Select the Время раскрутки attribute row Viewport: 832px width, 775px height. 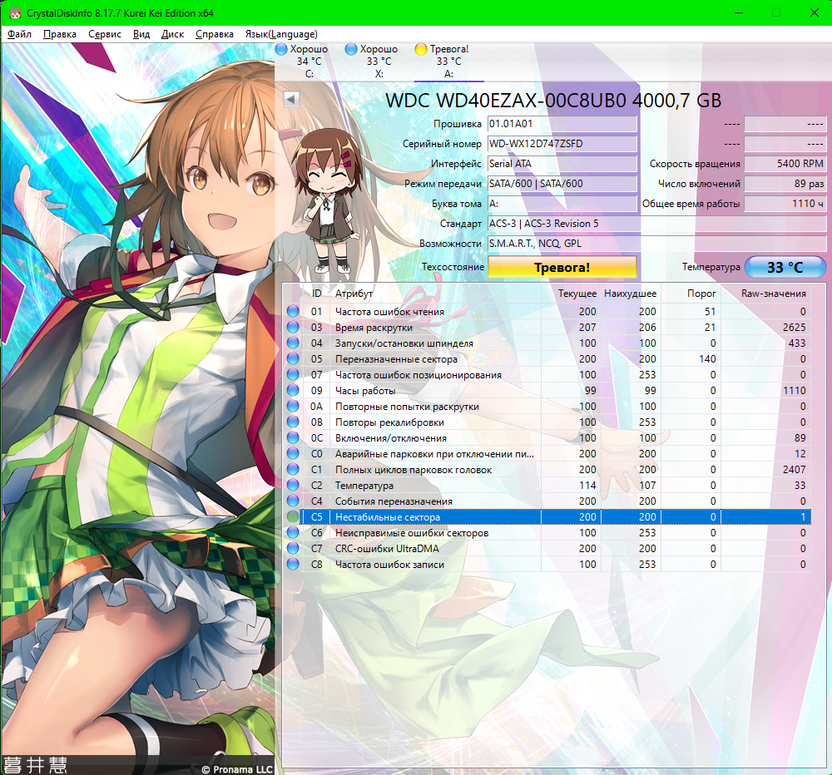(x=547, y=328)
